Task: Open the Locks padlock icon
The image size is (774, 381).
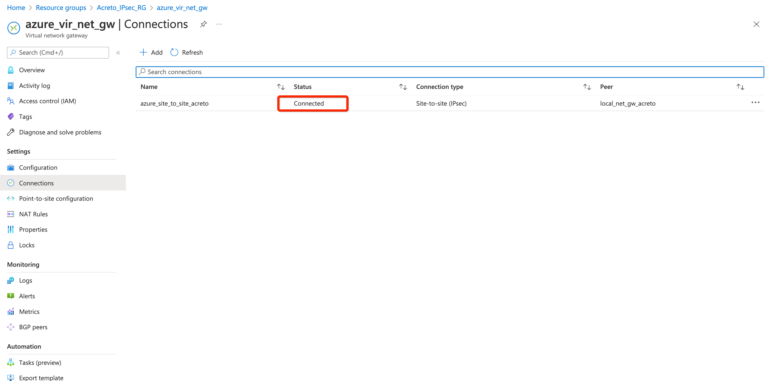Action: pyautogui.click(x=11, y=245)
